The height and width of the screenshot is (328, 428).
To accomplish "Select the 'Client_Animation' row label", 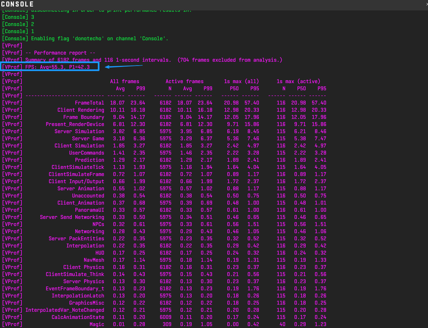I will 81,203.
